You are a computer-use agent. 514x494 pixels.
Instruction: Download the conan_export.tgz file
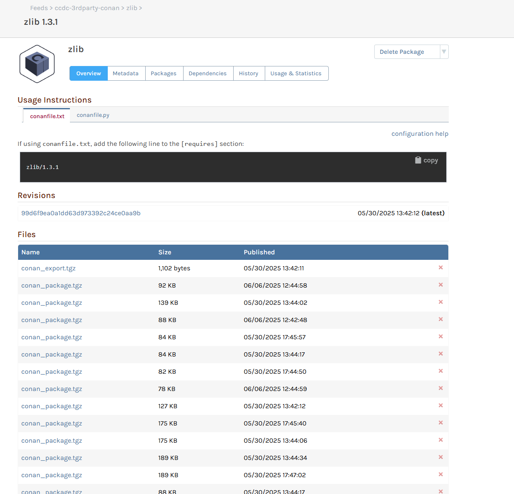coord(48,268)
